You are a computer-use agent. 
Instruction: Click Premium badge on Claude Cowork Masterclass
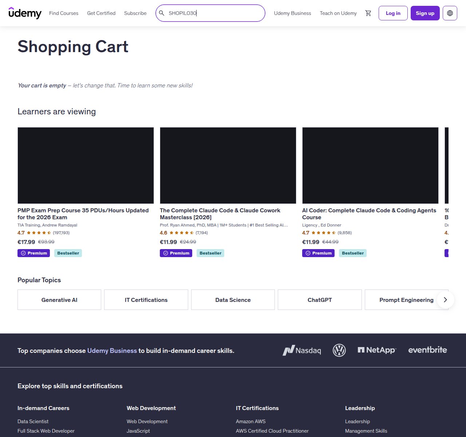(176, 253)
